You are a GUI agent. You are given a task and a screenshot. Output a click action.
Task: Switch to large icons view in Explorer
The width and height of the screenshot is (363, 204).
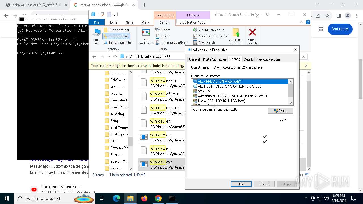307,175
